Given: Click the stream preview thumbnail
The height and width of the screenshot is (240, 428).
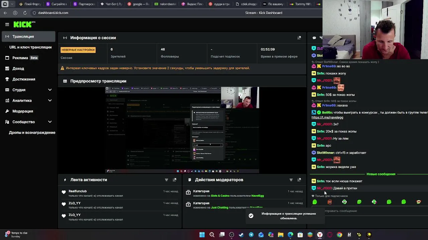Looking at the screenshot, I should [x=182, y=130].
